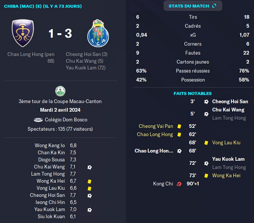Image resolution: width=254 pixels, height=223 pixels.
Task: Click the yellow card icon beside Cheong Vai Pan
Action: [179, 126]
